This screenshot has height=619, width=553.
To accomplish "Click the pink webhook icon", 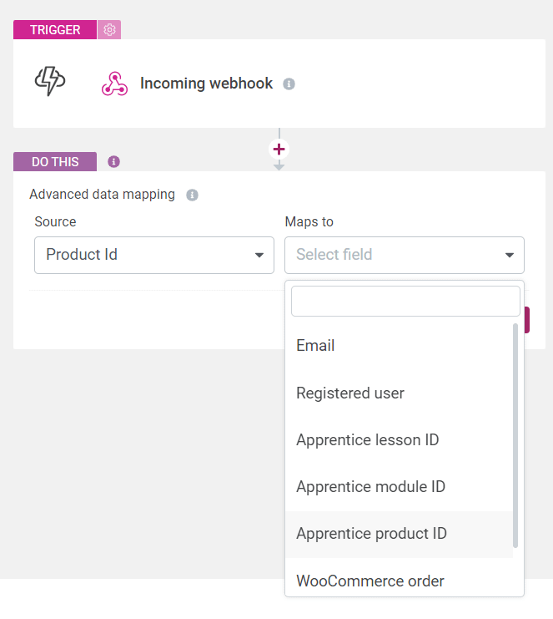I will pyautogui.click(x=114, y=84).
